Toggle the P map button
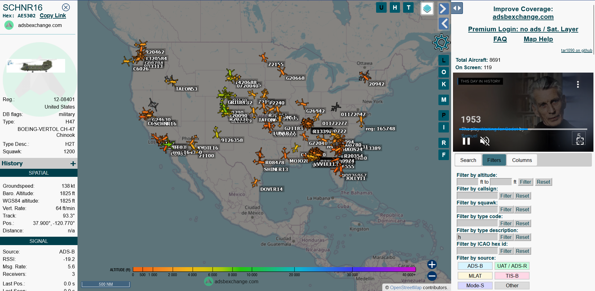 click(x=444, y=115)
